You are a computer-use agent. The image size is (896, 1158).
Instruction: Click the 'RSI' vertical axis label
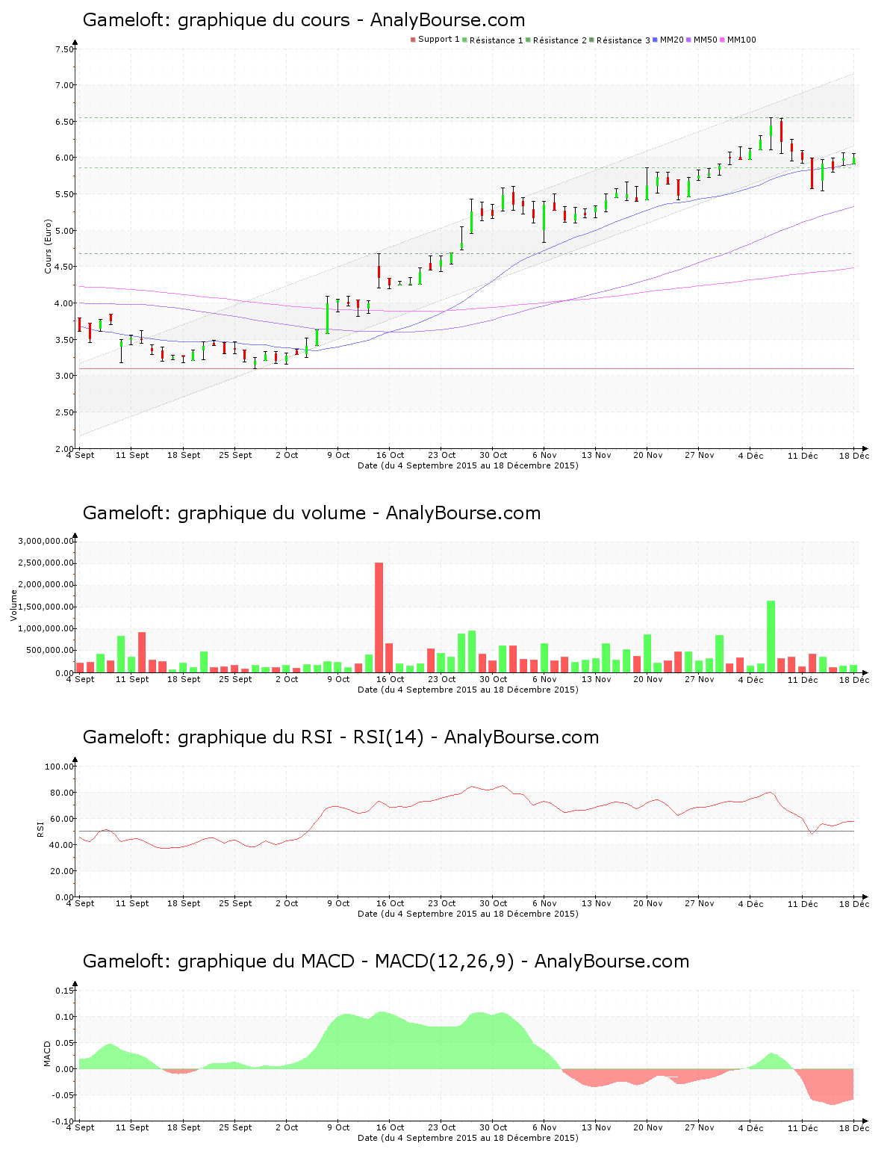click(x=41, y=829)
